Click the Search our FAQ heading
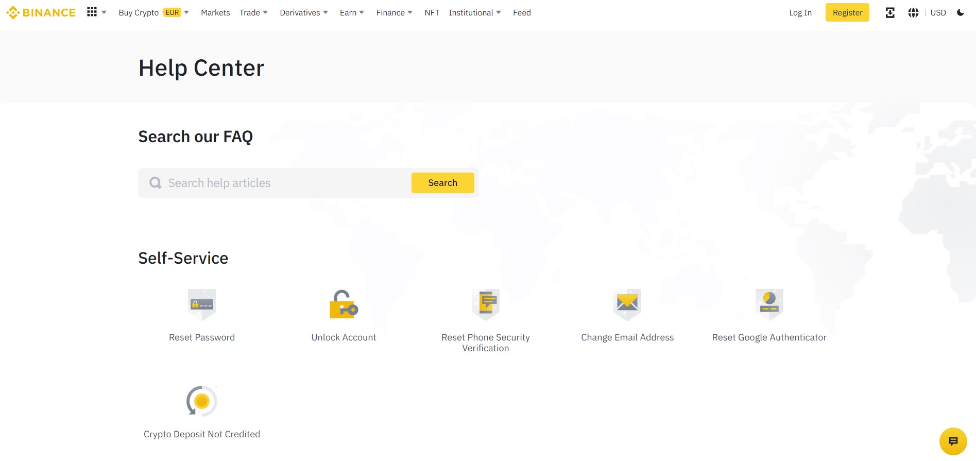This screenshot has height=461, width=976. pos(196,136)
